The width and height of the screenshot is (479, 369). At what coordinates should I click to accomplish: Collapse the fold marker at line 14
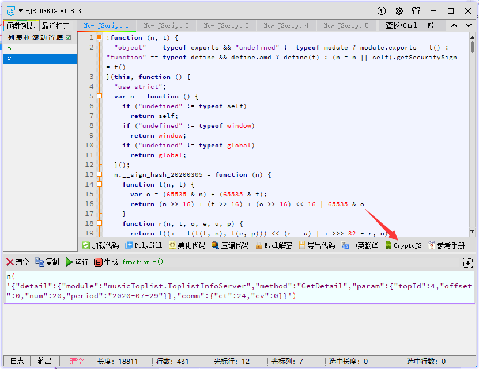tap(99, 185)
